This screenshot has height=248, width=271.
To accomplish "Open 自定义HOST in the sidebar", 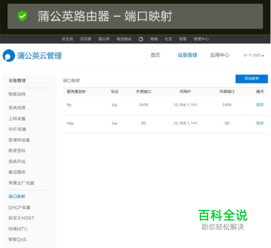I will click(21, 218).
